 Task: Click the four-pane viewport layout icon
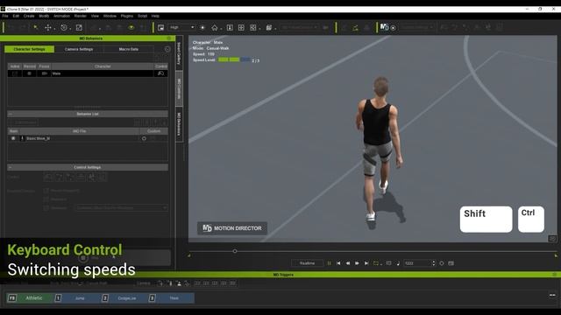point(241,27)
